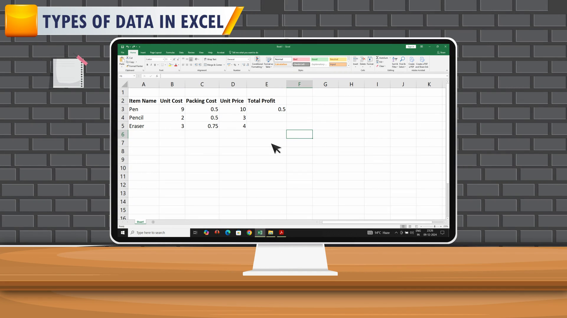Image resolution: width=567 pixels, height=318 pixels.
Task: Click the Format Painter brush icon
Action: [x=128, y=66]
